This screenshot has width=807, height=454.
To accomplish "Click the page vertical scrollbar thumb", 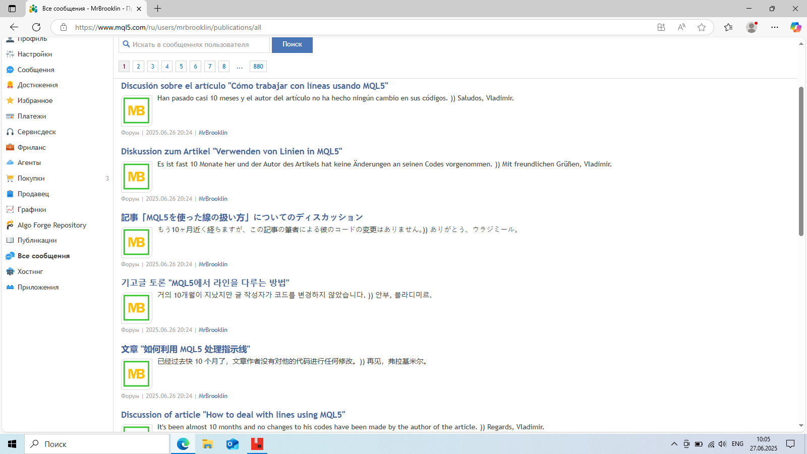I will point(801,161).
